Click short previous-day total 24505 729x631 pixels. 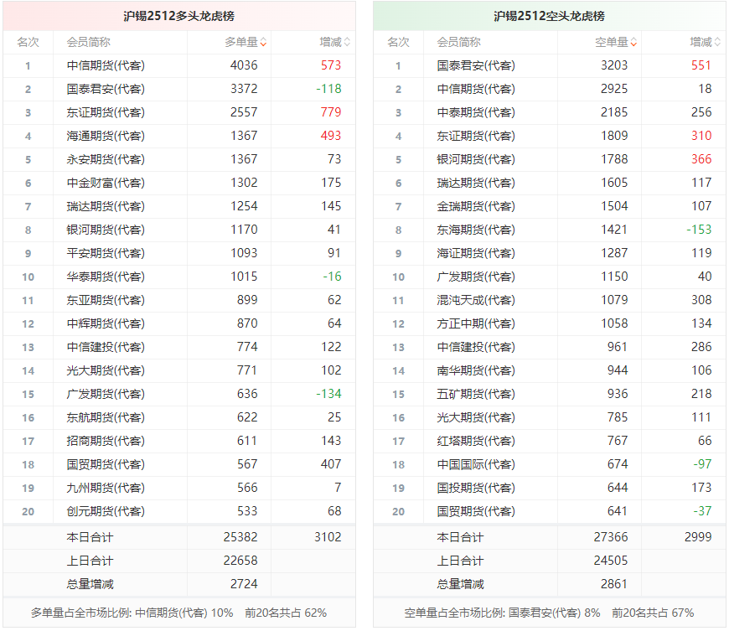tap(611, 561)
